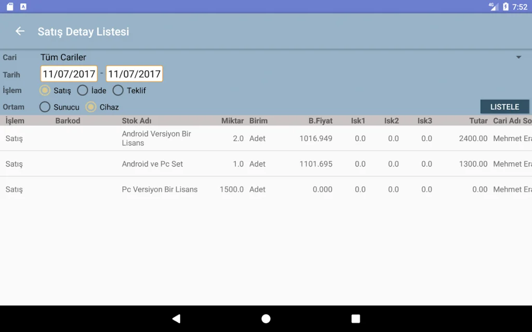The width and height of the screenshot is (532, 332).
Task: Click the LISTELE button
Action: point(504,107)
